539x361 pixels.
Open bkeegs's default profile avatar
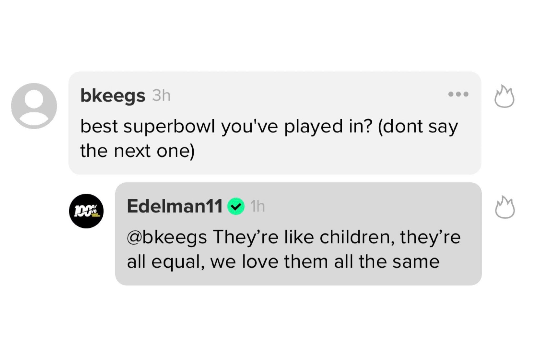point(34,106)
